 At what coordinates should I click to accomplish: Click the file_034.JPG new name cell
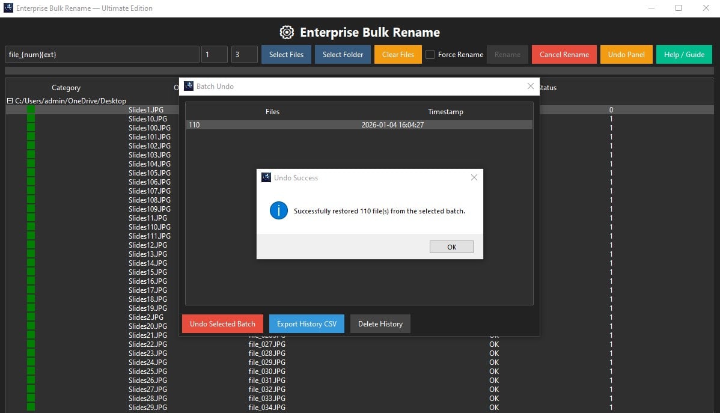click(267, 408)
